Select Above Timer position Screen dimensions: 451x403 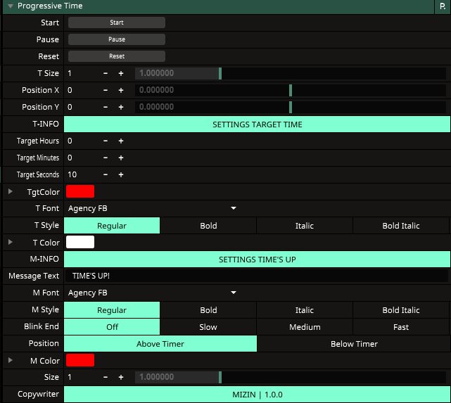[x=160, y=344]
